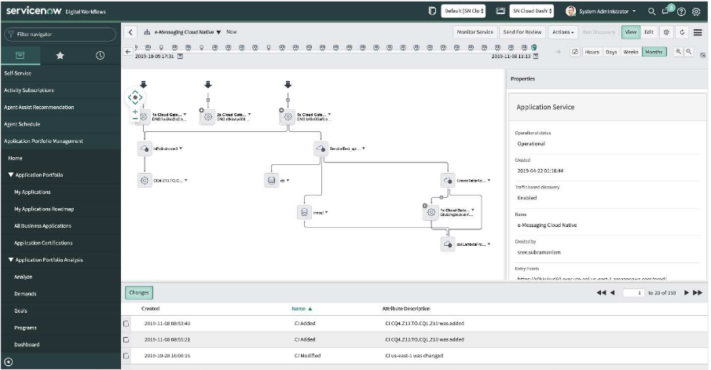Open the hamburger menu on map toolbar
The image size is (711, 370).
[698, 32]
